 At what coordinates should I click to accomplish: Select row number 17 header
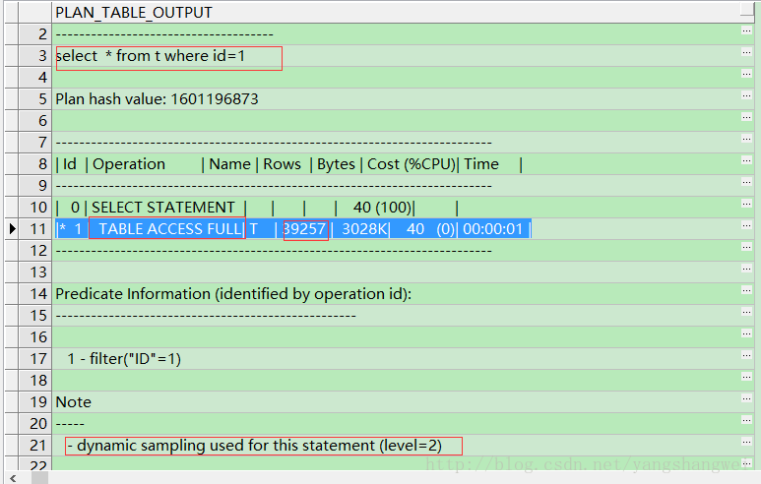[34, 359]
